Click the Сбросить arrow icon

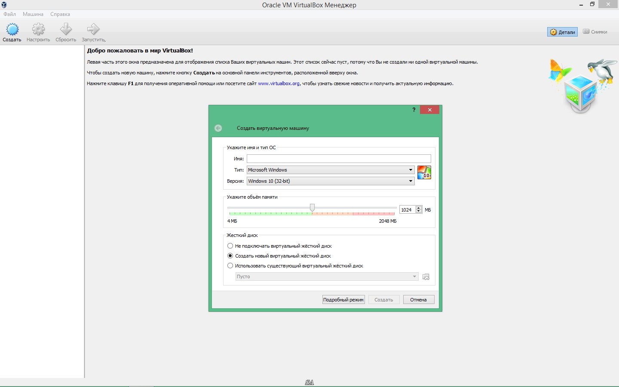point(66,29)
